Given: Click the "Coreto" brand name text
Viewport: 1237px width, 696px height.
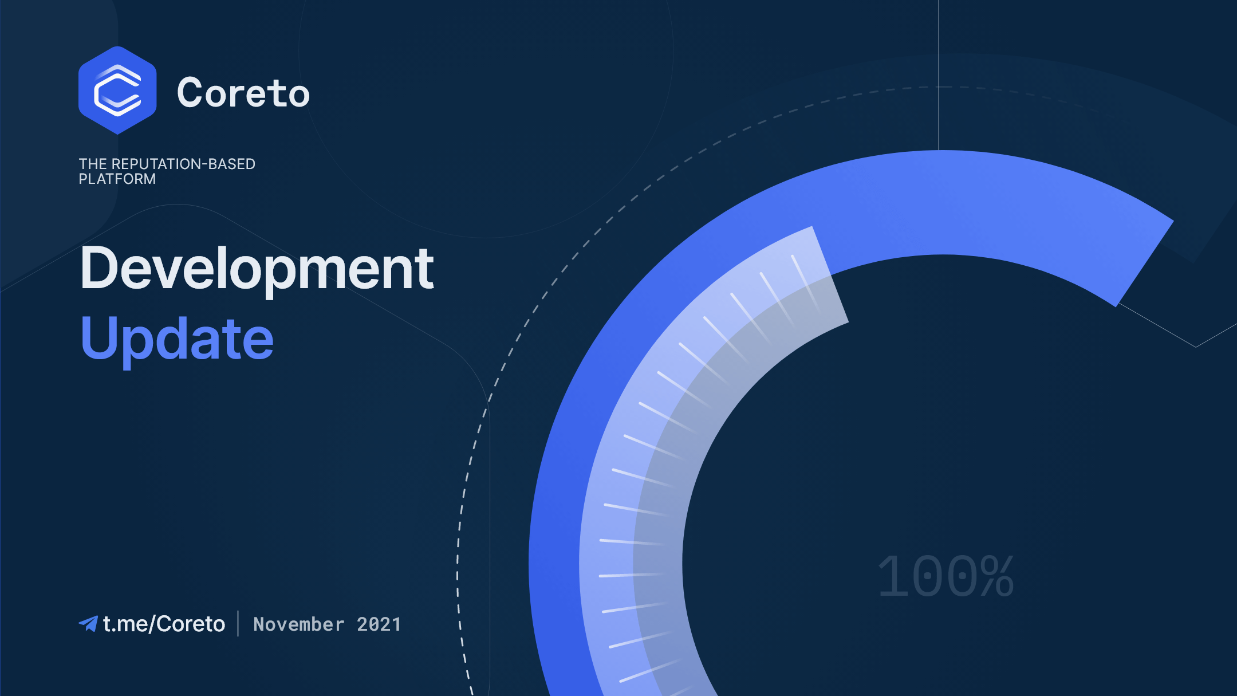Looking at the screenshot, I should tap(243, 93).
